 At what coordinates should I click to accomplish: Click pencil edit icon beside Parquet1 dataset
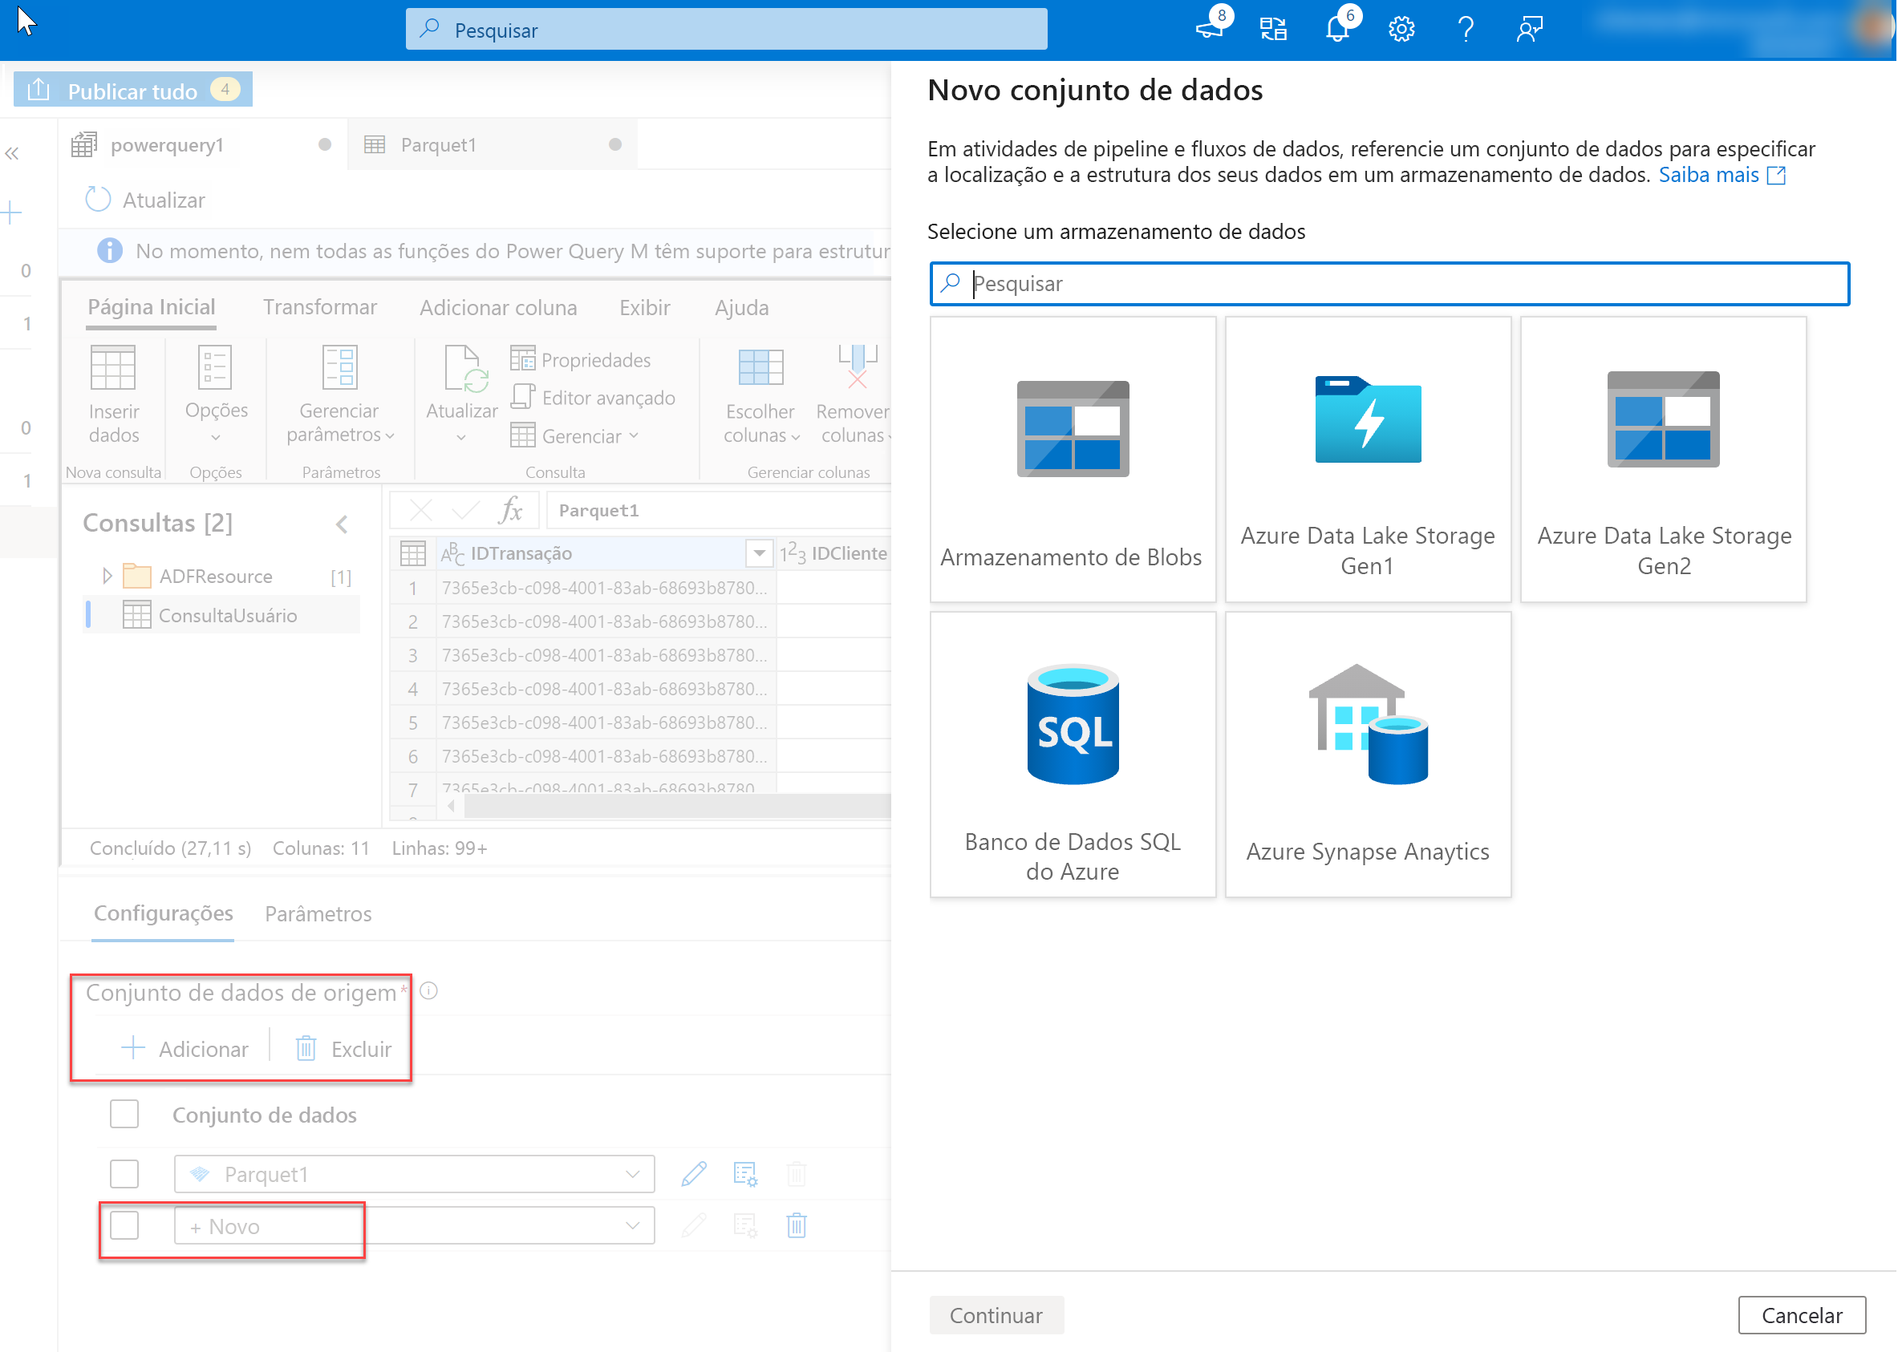(694, 1174)
